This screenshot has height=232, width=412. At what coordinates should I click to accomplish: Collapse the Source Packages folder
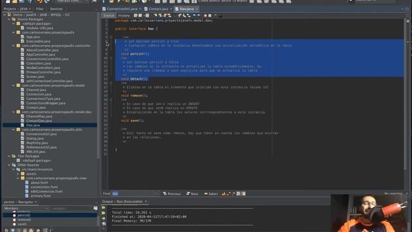tap(9, 19)
